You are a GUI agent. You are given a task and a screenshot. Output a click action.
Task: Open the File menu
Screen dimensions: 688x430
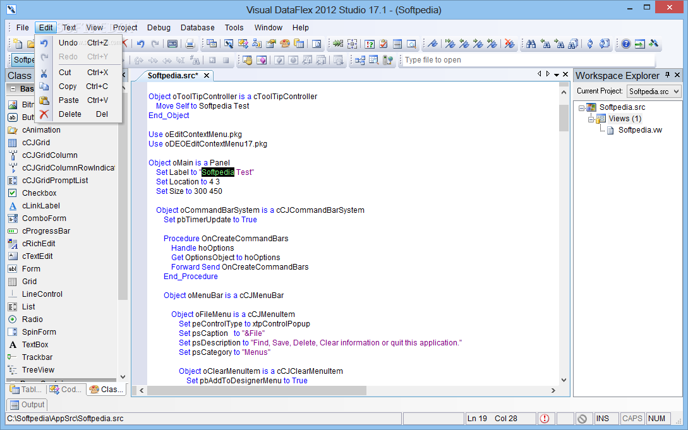22,28
